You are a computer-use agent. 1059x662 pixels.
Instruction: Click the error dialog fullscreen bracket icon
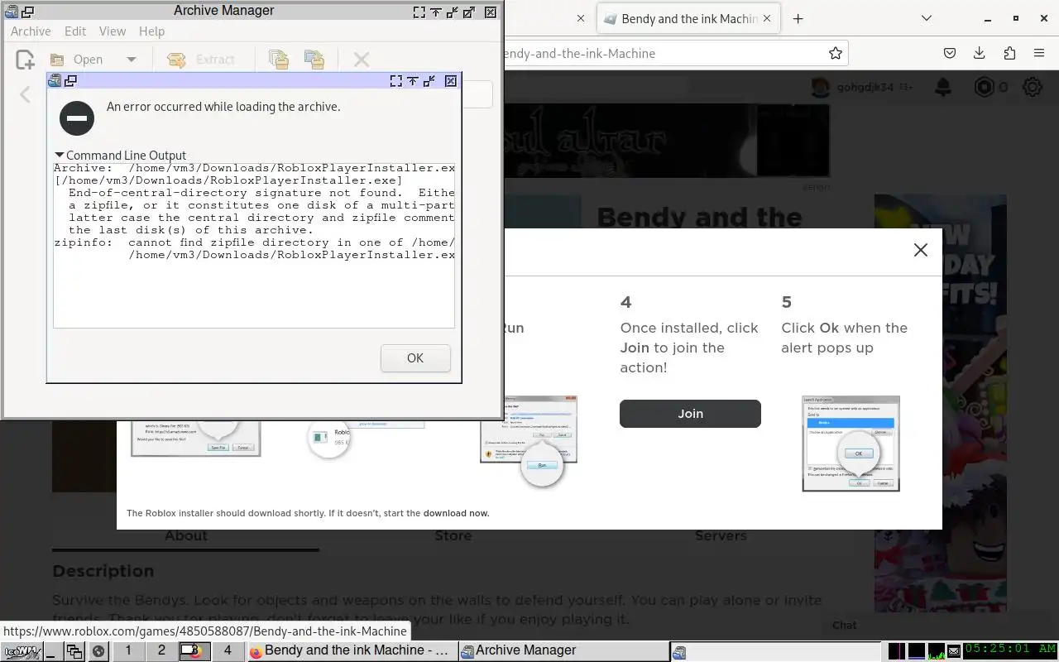[x=396, y=81]
